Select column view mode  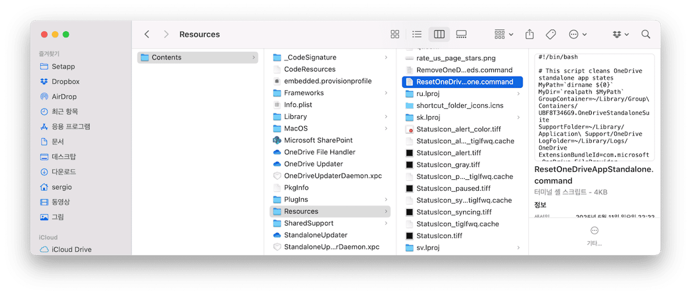coord(439,34)
